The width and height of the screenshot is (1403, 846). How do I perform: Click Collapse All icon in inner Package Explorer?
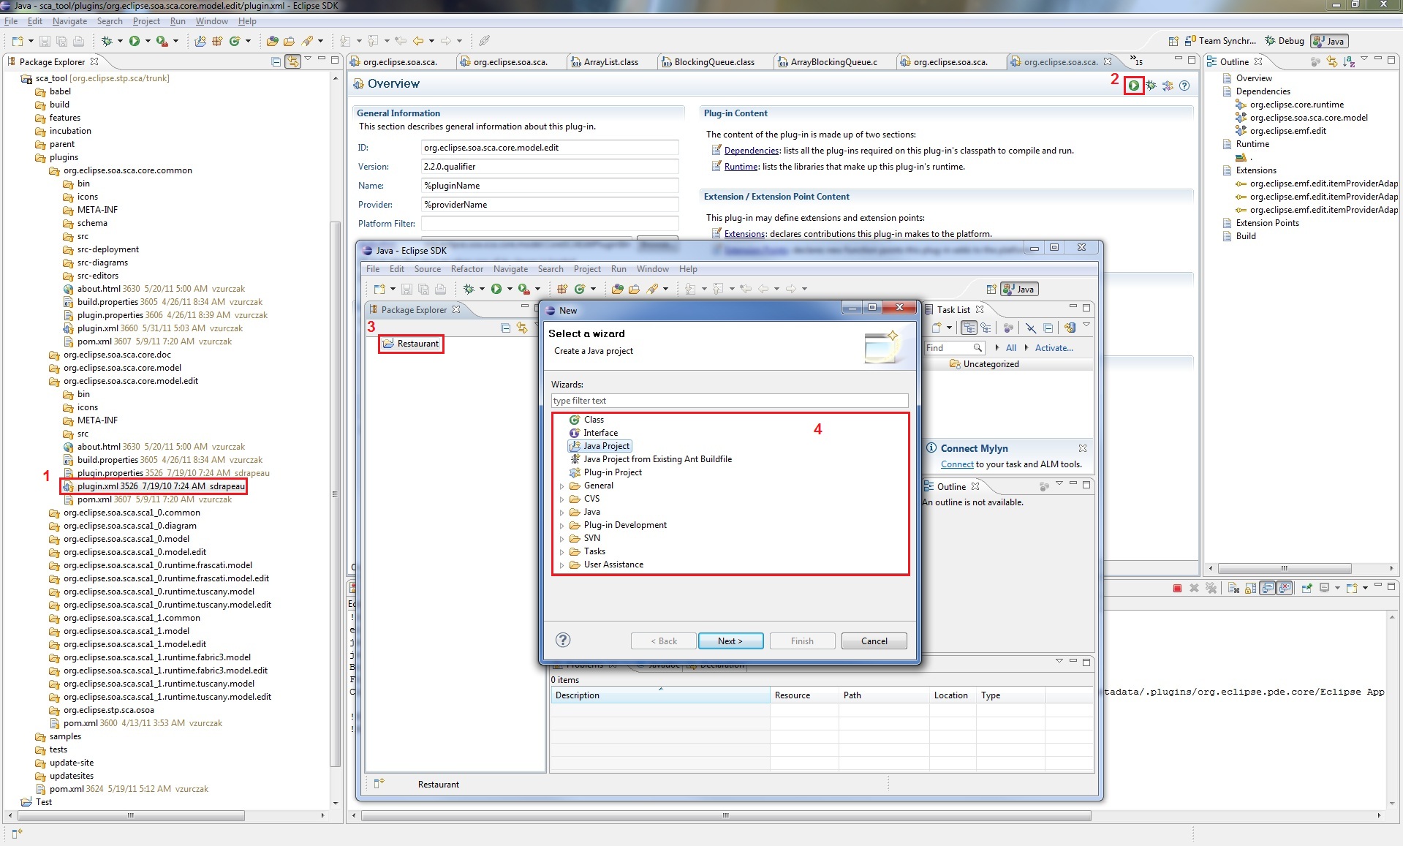(x=505, y=328)
